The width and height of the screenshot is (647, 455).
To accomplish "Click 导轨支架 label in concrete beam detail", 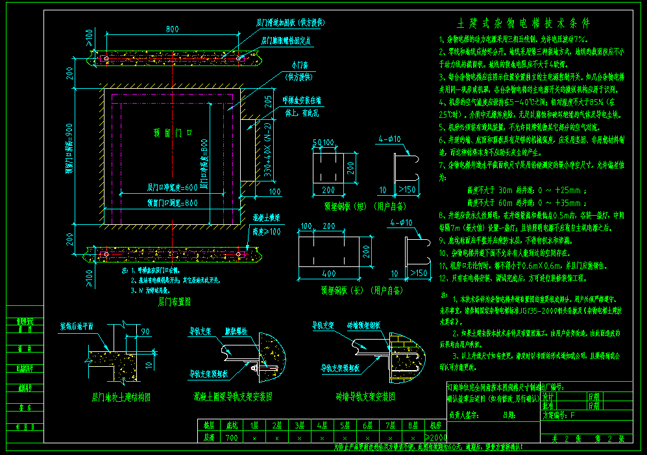I will (200, 331).
